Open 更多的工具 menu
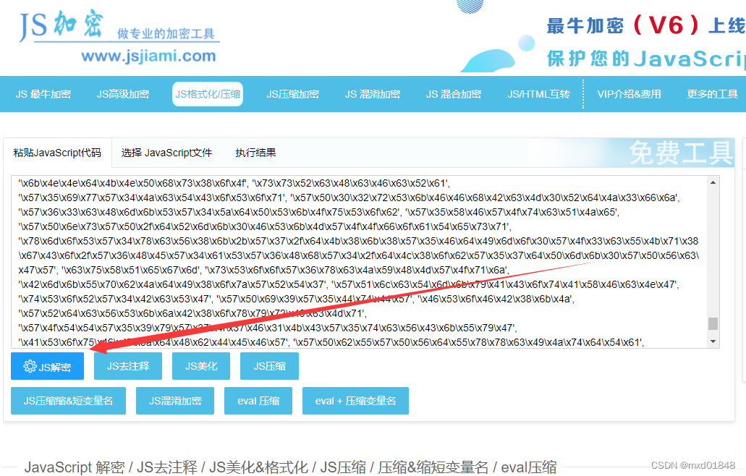Screen dimensions: 746x476 712,94
